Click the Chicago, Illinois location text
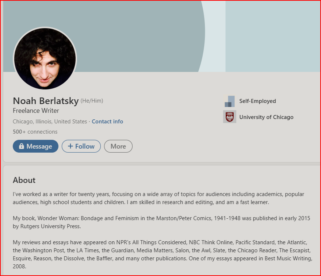Screen dimensions: 321x276 50,122
